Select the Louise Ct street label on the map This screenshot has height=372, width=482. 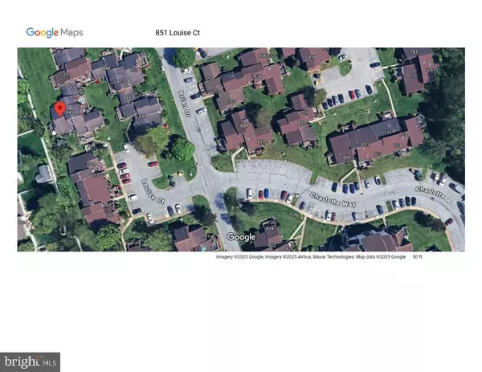(150, 190)
